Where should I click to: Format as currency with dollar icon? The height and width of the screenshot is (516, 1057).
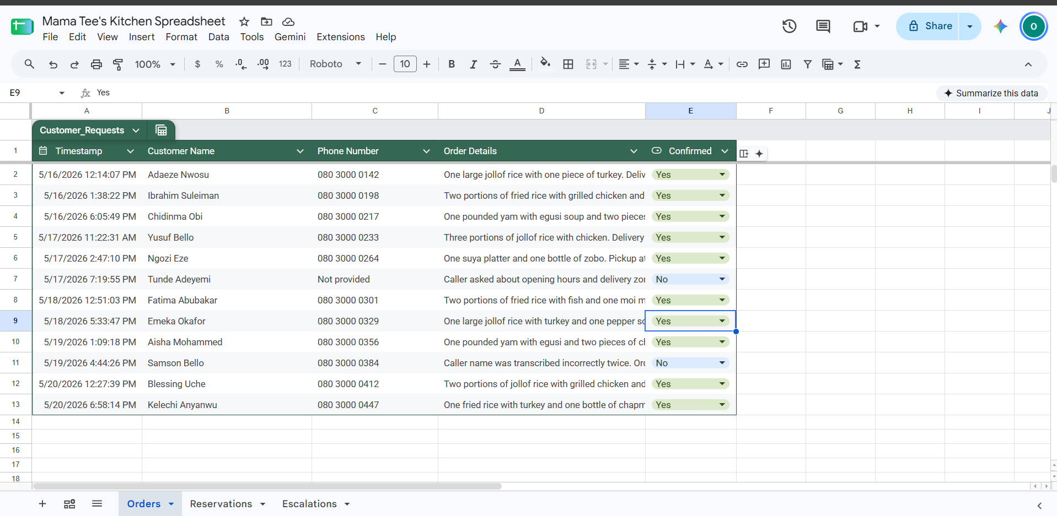(x=197, y=64)
